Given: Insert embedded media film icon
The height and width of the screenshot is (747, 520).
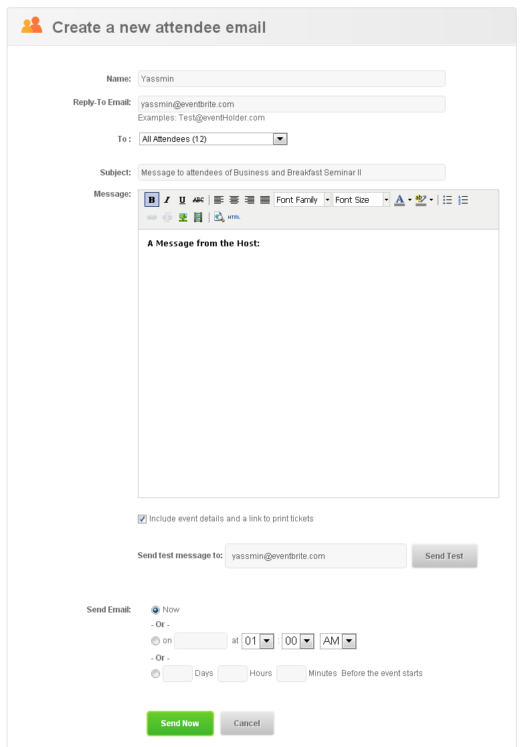Looking at the screenshot, I should (x=198, y=218).
